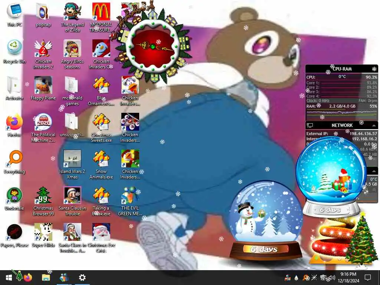380x285 pixels.
Task: Launch Chicken Invaders 2
Action: coord(43,55)
